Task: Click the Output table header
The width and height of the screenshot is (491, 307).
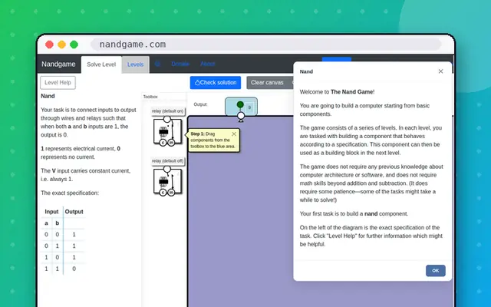Action: click(74, 212)
